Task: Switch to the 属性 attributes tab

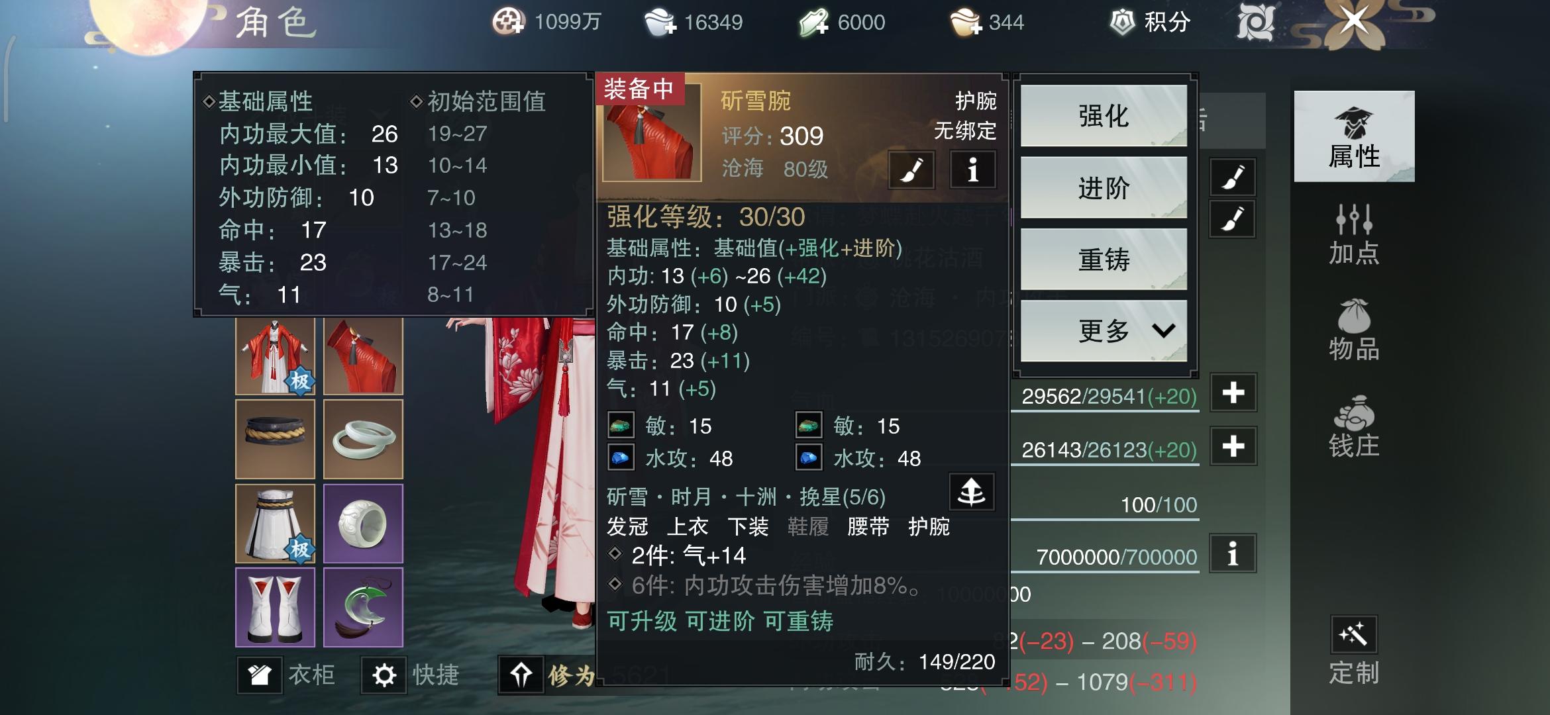Action: 1354,136
